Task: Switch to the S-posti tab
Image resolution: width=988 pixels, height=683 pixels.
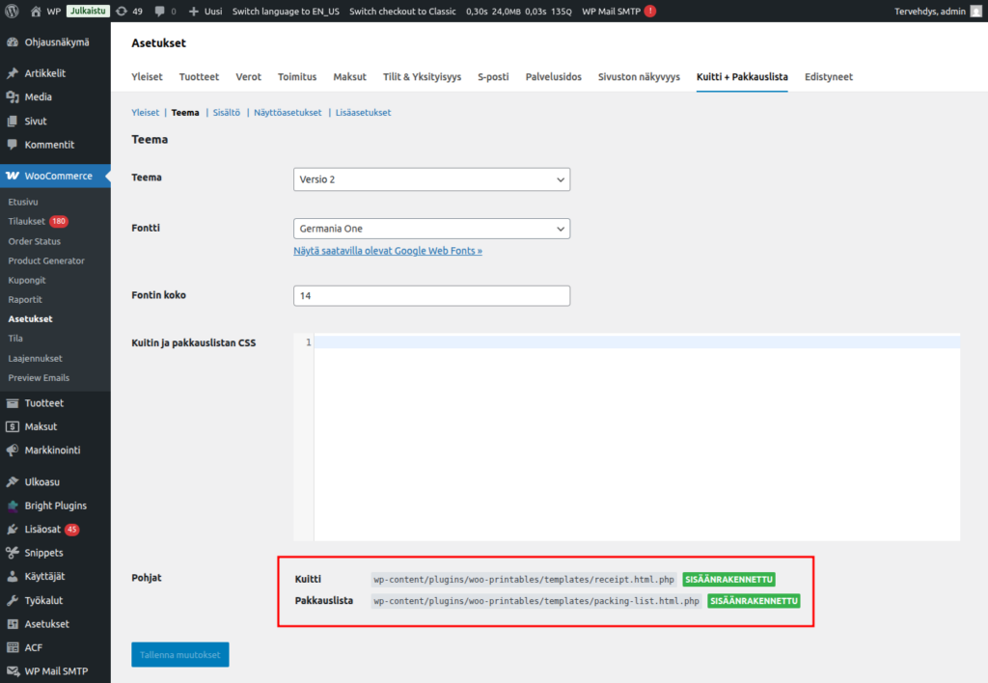Action: click(x=493, y=77)
